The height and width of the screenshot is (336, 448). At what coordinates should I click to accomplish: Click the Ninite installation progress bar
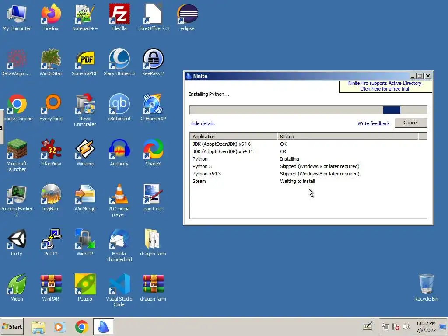pyautogui.click(x=308, y=110)
